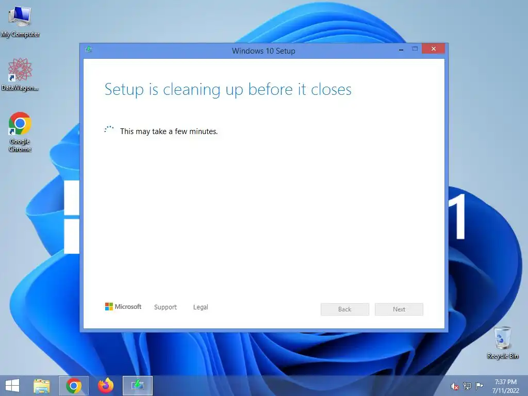The width and height of the screenshot is (528, 396).
Task: Click the setup icon in the title bar
Action: pyautogui.click(x=89, y=50)
